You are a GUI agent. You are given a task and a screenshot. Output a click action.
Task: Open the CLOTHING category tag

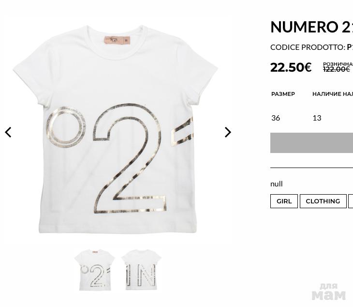click(x=323, y=201)
